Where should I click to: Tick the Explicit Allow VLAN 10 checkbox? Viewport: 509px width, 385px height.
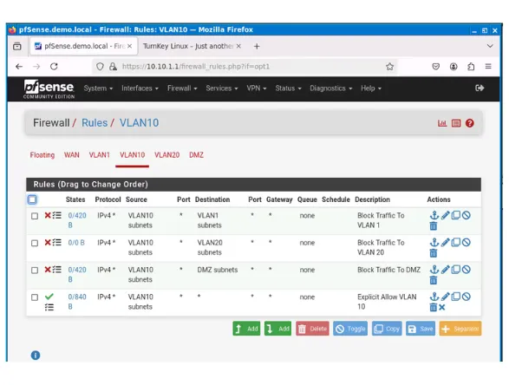pos(35,297)
